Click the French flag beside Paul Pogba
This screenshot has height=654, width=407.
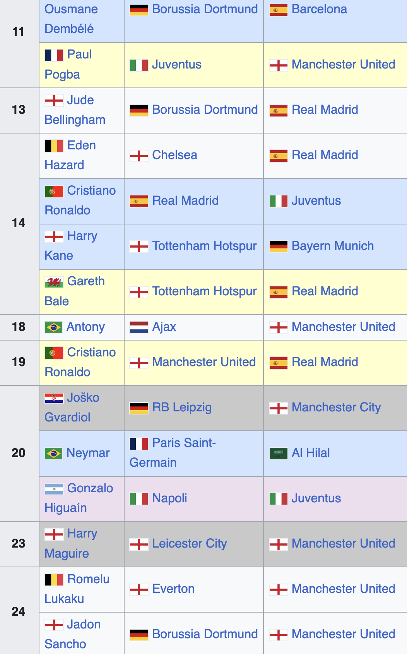point(54,55)
